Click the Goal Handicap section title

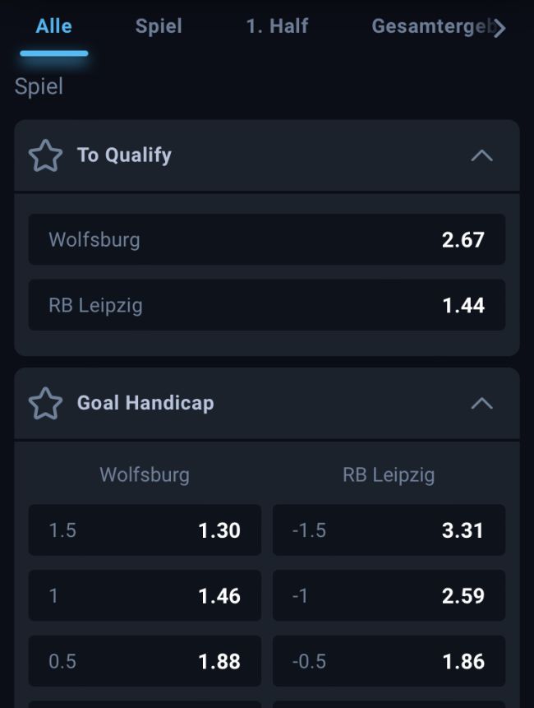point(145,403)
